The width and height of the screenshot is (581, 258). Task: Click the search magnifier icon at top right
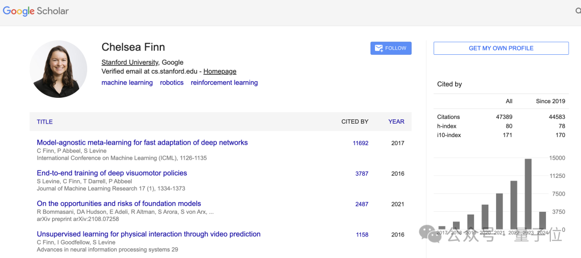point(578,11)
